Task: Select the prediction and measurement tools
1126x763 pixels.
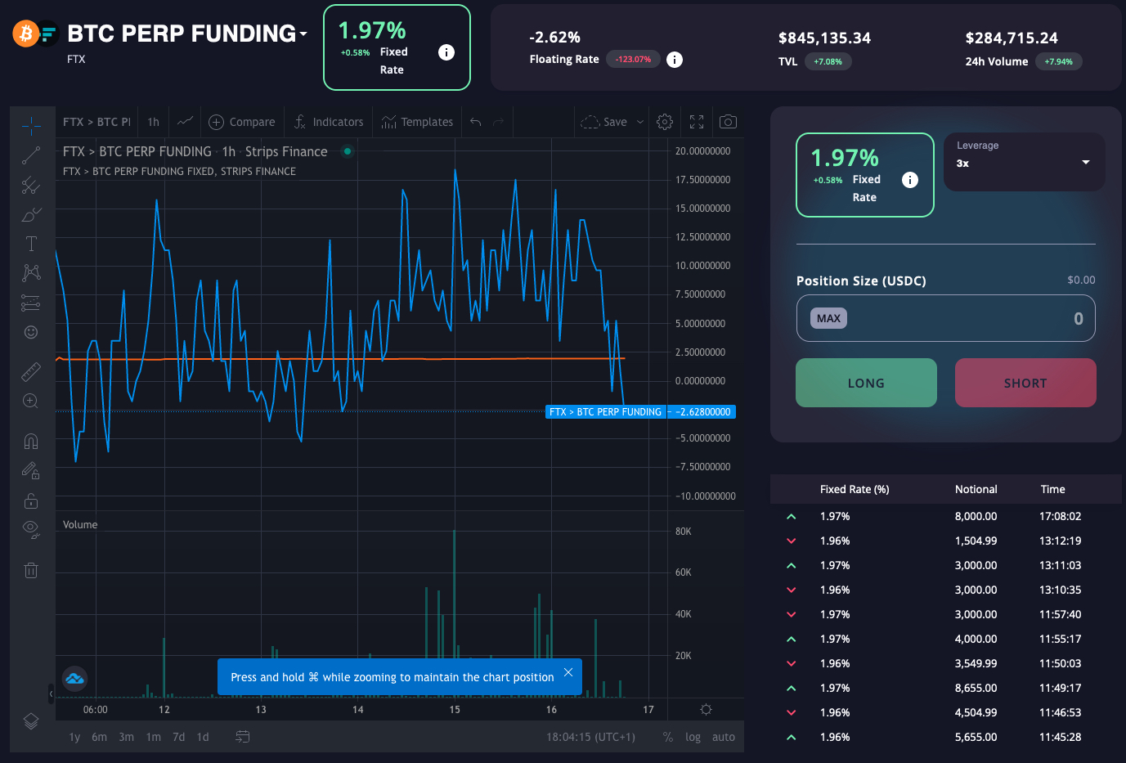Action: [31, 303]
